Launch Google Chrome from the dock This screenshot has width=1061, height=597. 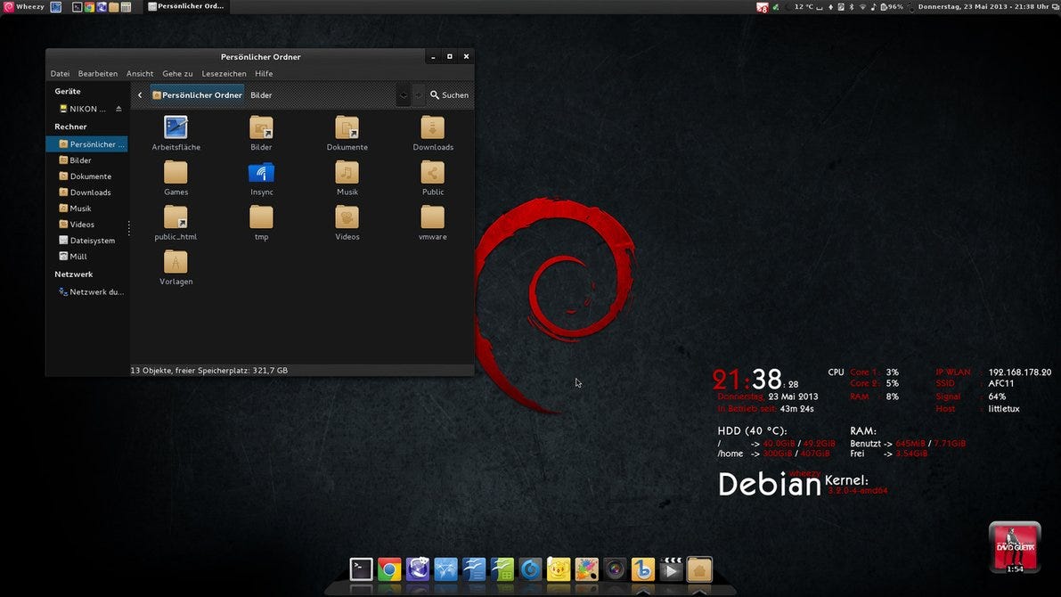[x=389, y=568]
